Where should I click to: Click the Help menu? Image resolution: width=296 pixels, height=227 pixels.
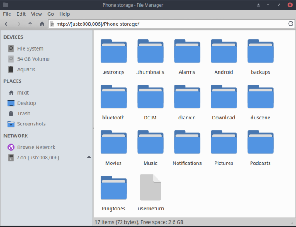tap(64, 14)
